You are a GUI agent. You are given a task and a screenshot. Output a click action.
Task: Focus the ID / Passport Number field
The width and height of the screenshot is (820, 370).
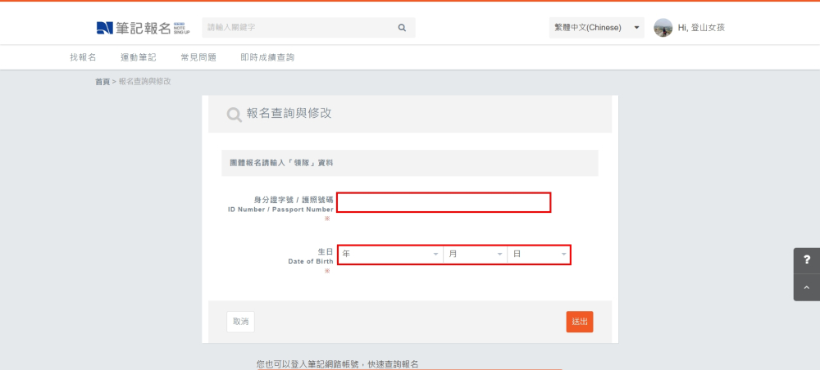pos(444,203)
